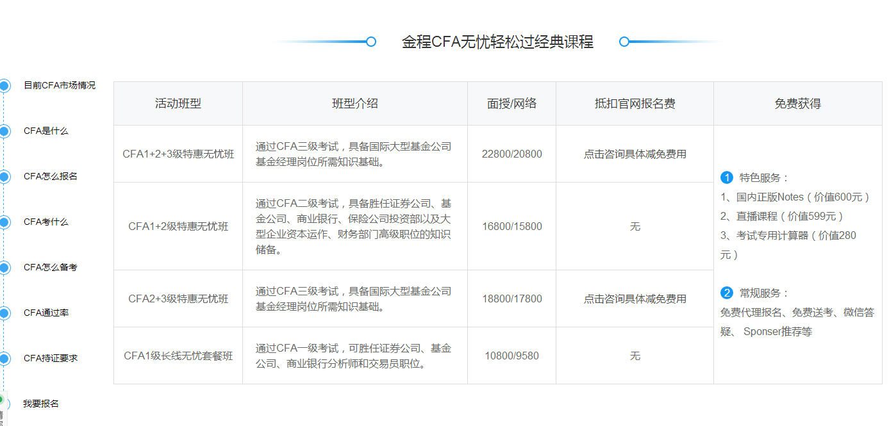The width and height of the screenshot is (889, 426).
Task: Click the 活动班型 column header
Action: pos(178,102)
